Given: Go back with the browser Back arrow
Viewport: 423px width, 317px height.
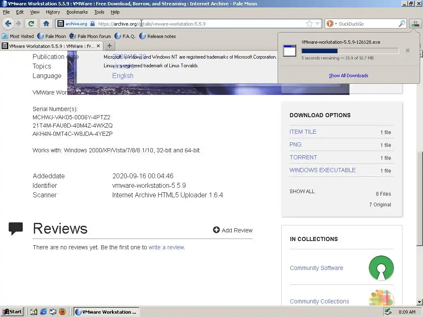Looking at the screenshot, I should click(8, 24).
